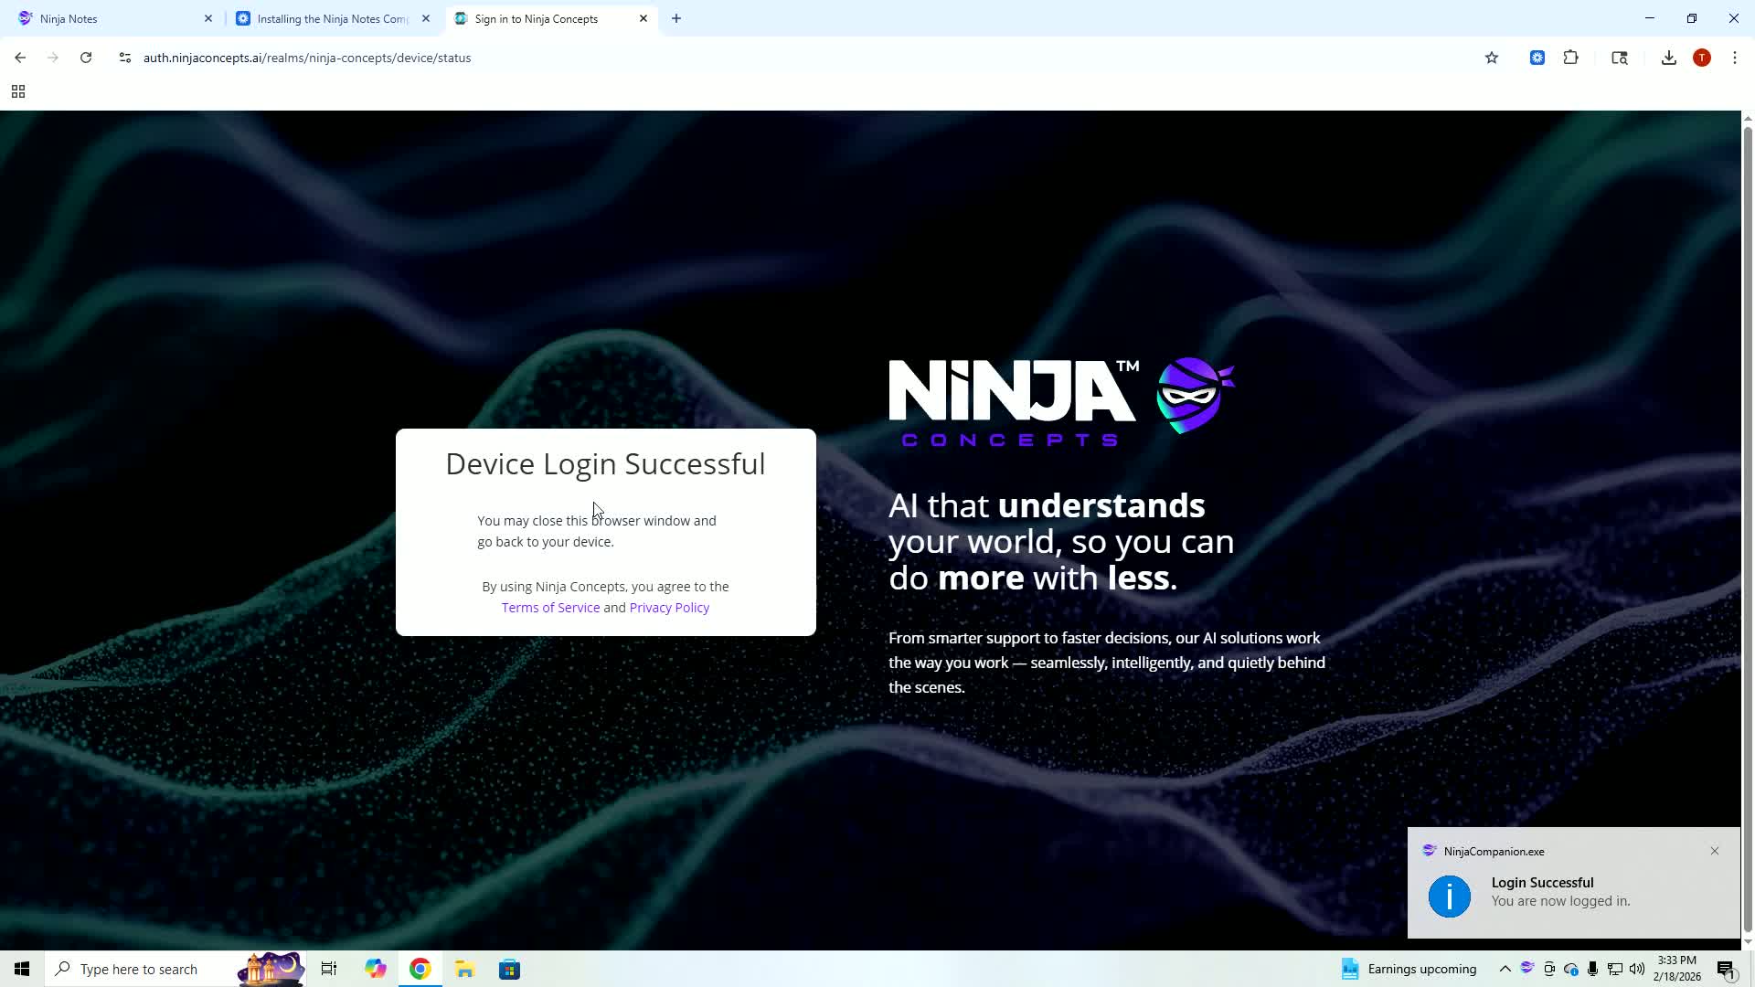Click the blue info icon in notification

point(1450,897)
